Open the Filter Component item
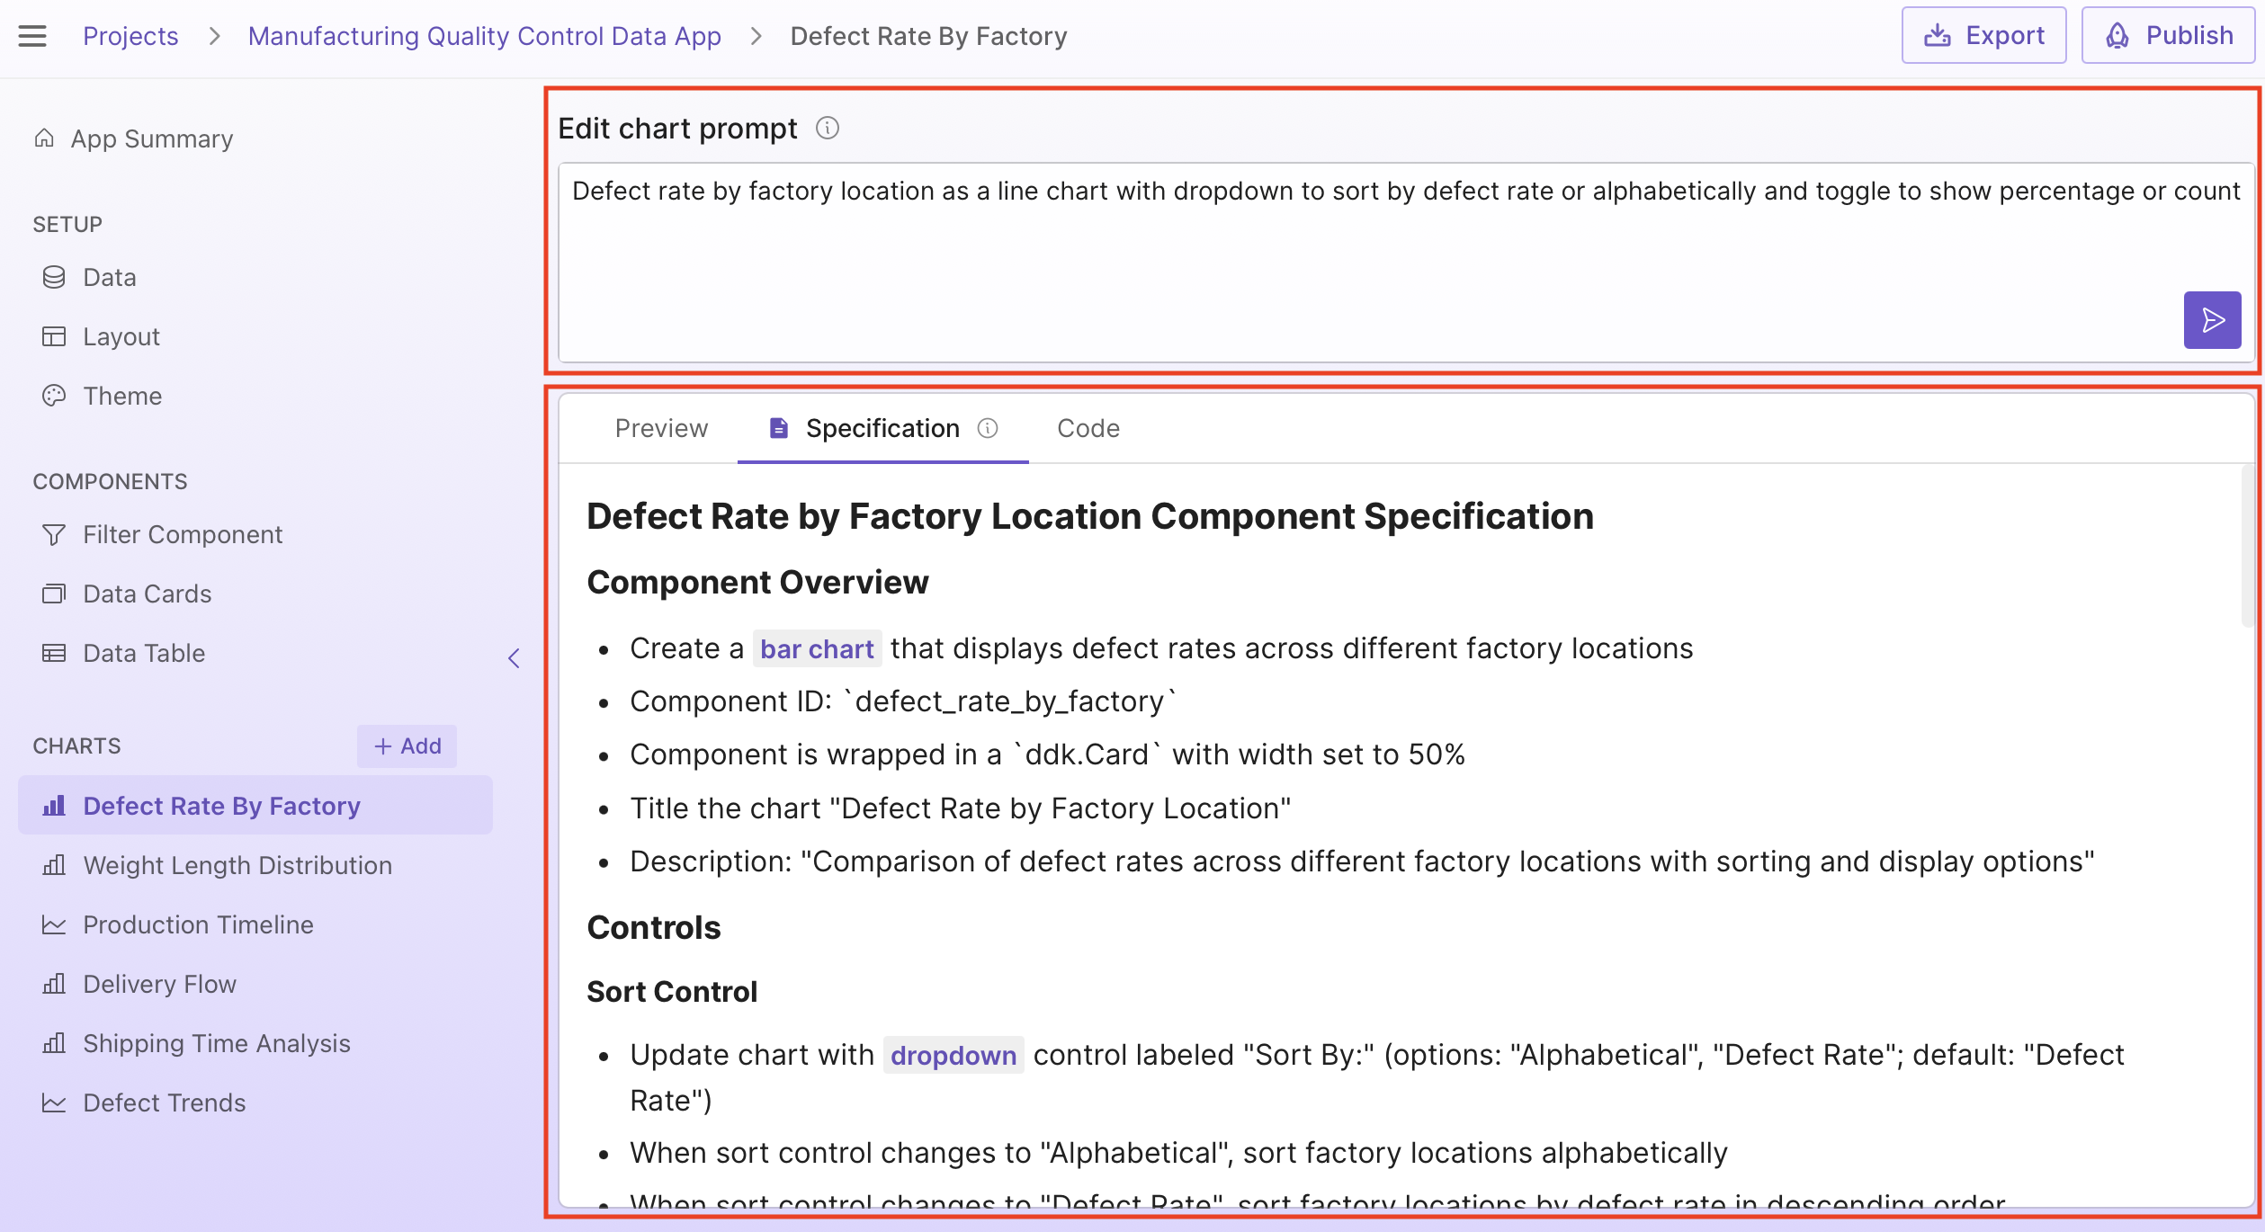This screenshot has height=1232, width=2265. (182, 534)
